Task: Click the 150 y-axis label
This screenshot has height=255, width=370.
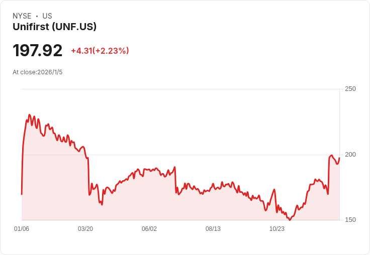Action: (x=350, y=220)
